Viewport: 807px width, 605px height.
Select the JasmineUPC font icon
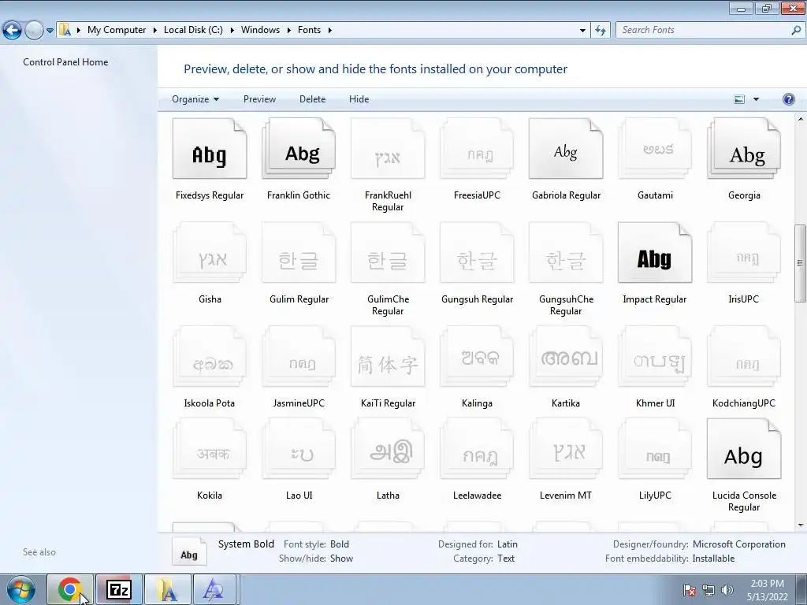click(299, 357)
